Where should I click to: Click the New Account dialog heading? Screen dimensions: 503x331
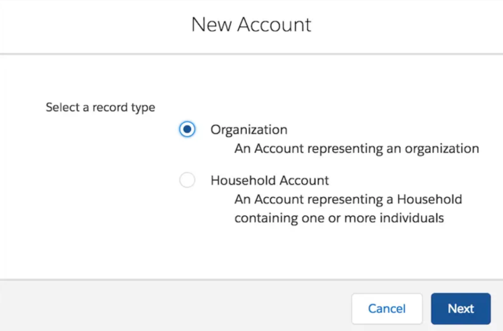click(x=251, y=24)
